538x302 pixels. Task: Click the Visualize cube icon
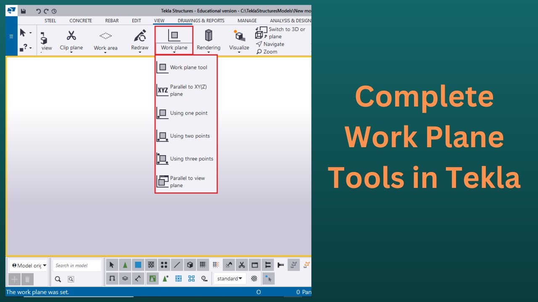(x=239, y=36)
